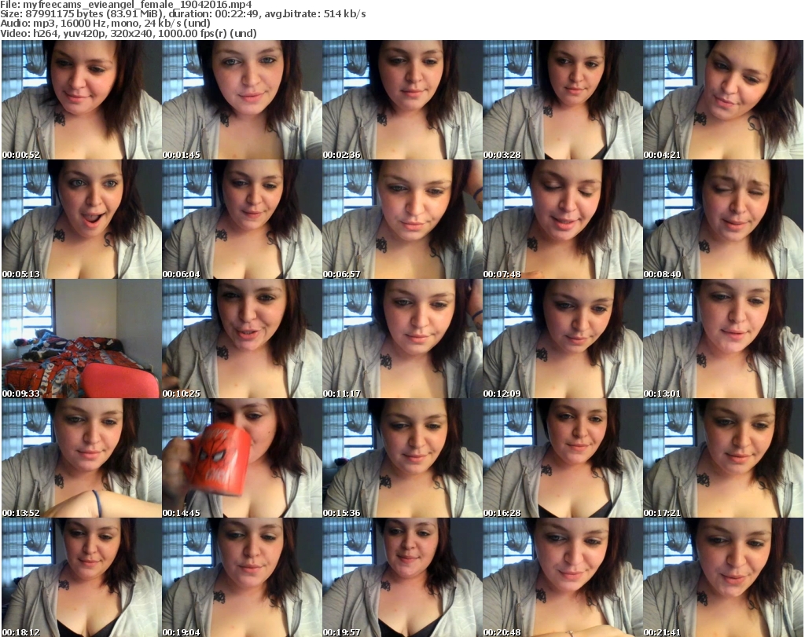Click the 'Audio: mp3, 16000 Hz' line

pos(105,24)
